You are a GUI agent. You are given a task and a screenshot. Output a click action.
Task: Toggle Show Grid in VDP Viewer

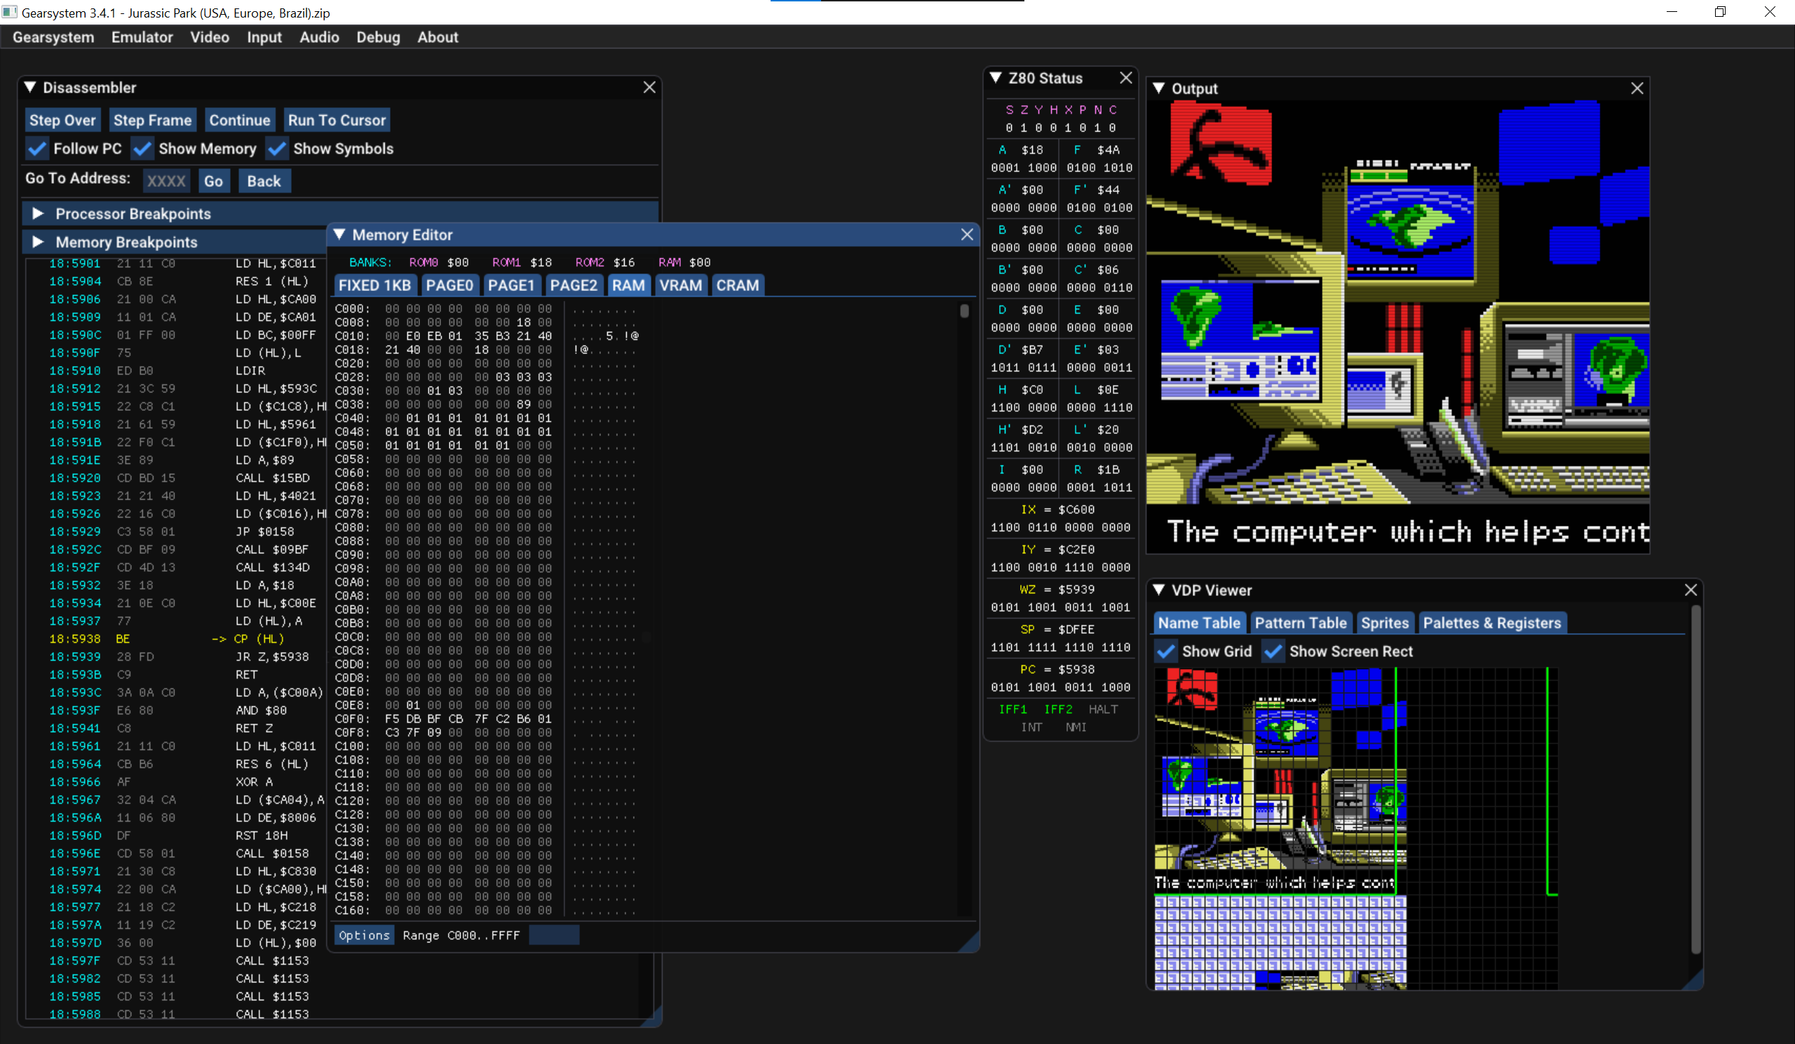1165,651
